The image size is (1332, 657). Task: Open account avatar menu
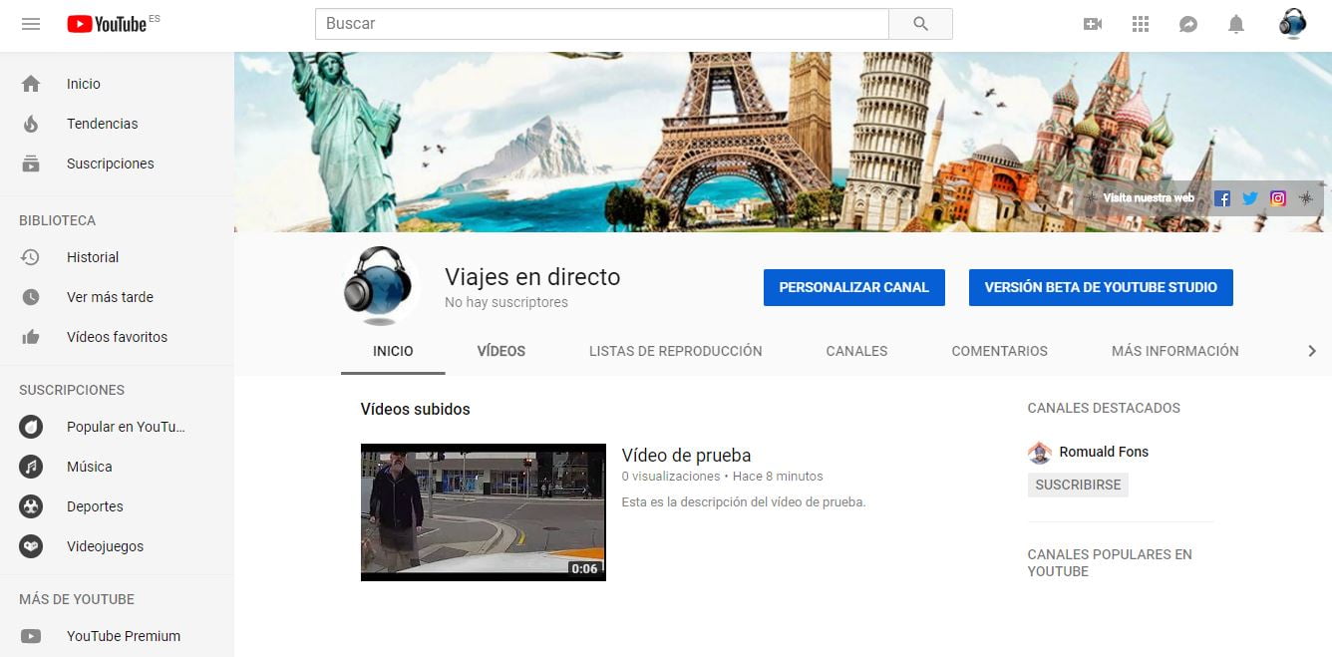point(1292,24)
